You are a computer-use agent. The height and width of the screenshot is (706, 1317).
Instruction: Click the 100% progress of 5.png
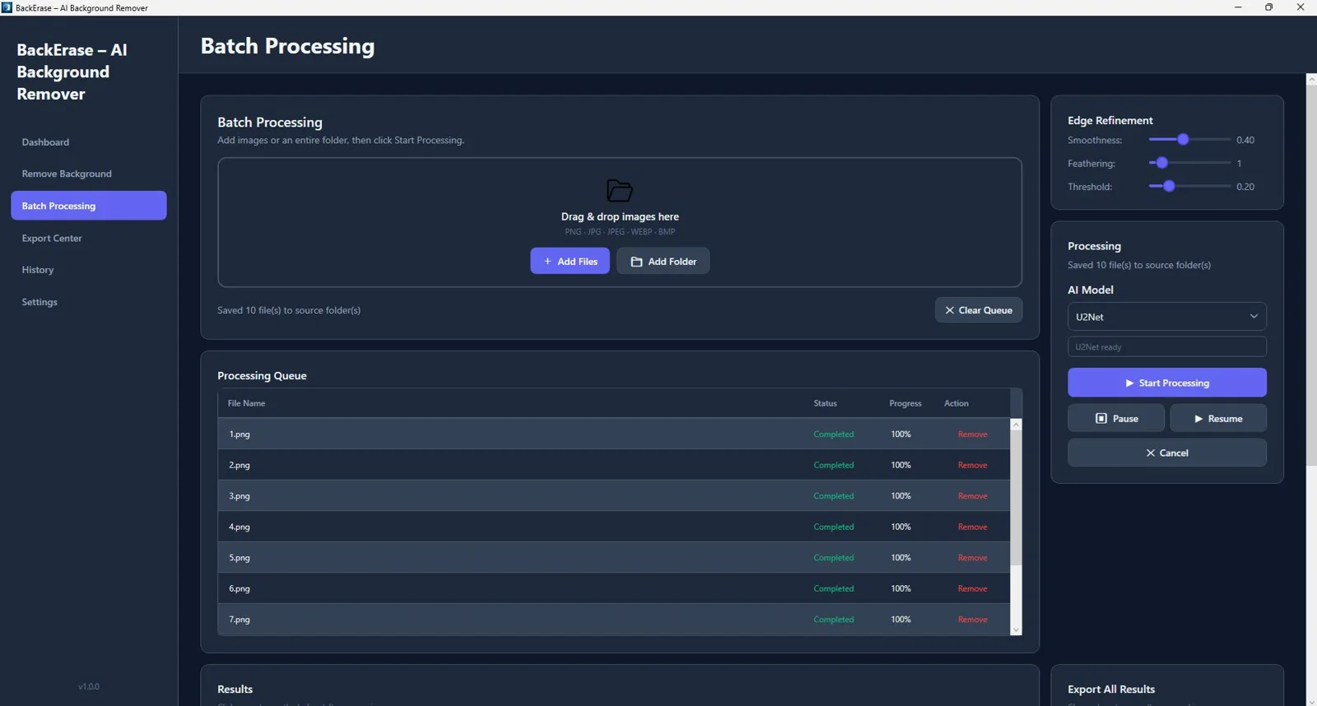[900, 558]
